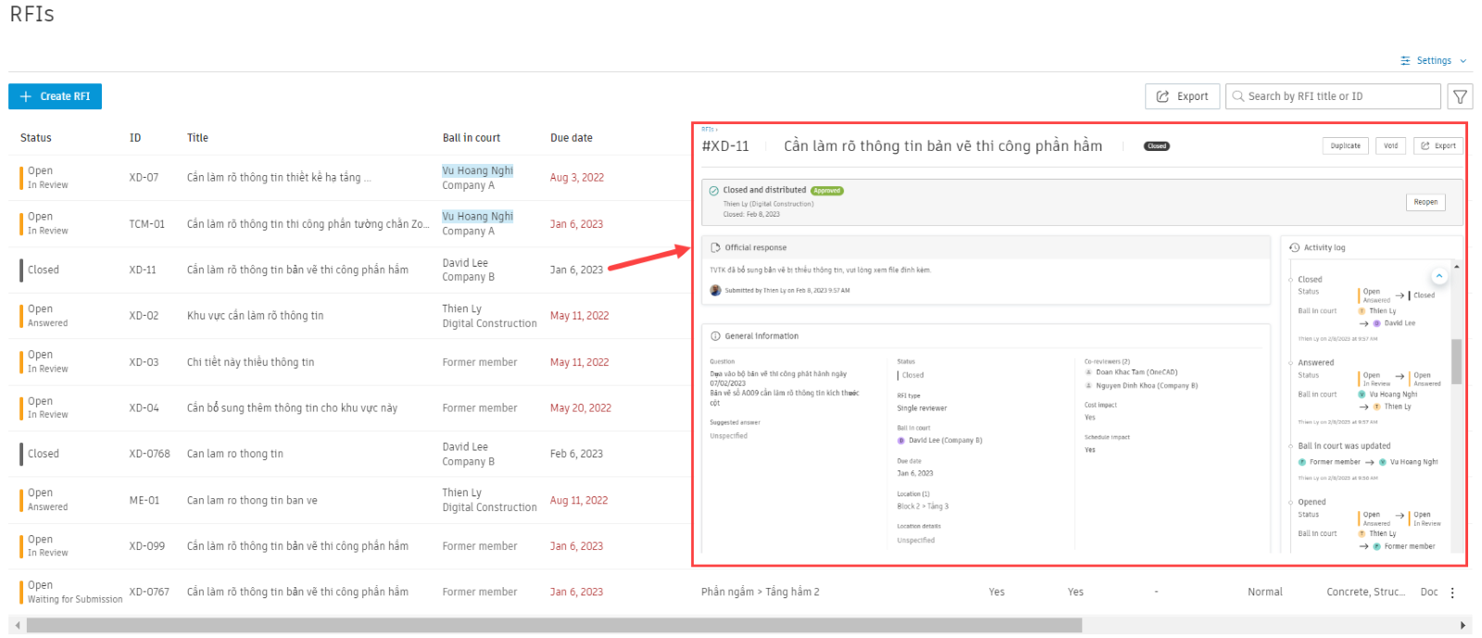Select the XD-04 RFI ID
This screenshot has height=638, width=1482.
pos(144,408)
